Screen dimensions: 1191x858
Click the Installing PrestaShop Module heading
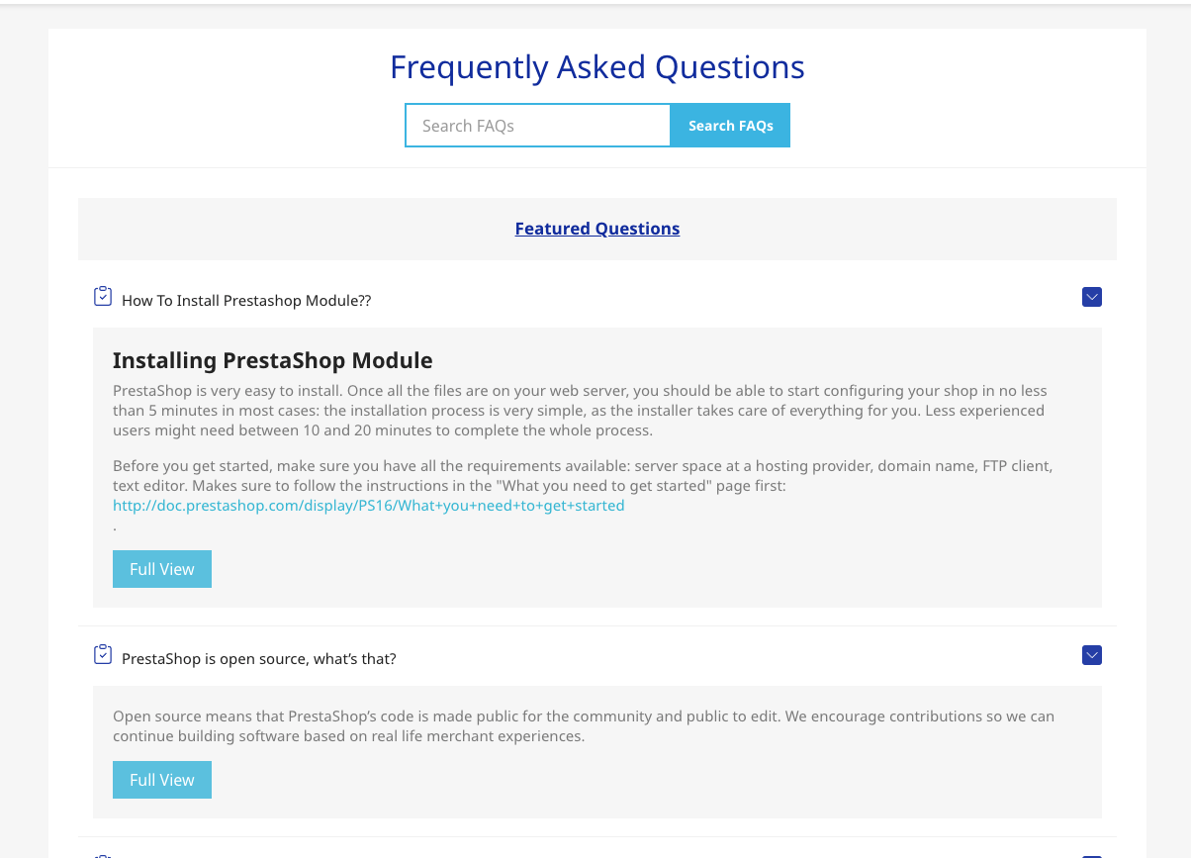coord(273,360)
